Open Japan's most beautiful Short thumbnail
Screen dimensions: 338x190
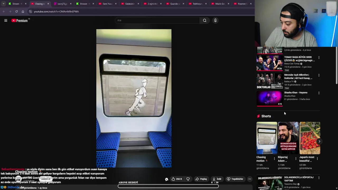[x=310, y=138]
